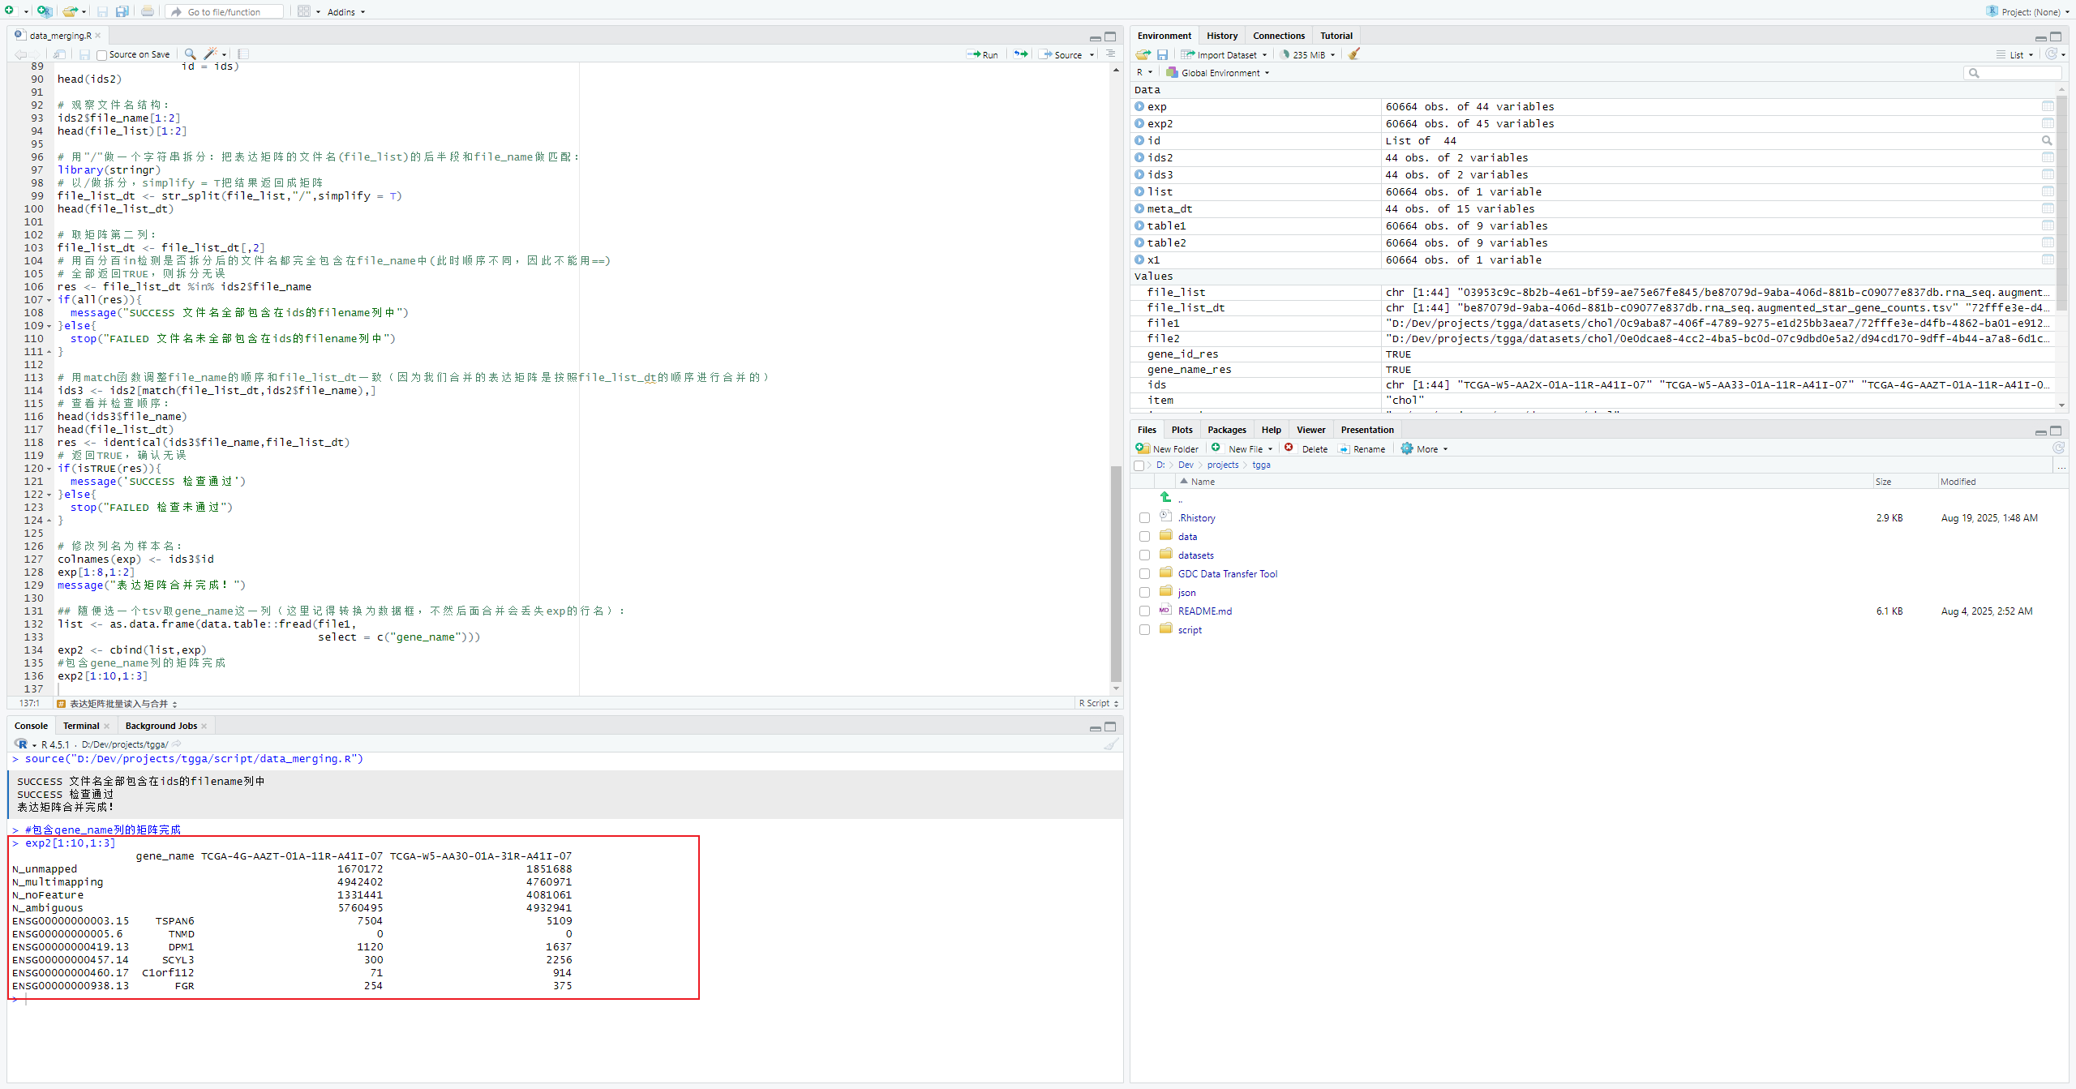Viewport: 2076px width, 1089px height.
Task: Run the current line with Run button
Action: coord(982,54)
